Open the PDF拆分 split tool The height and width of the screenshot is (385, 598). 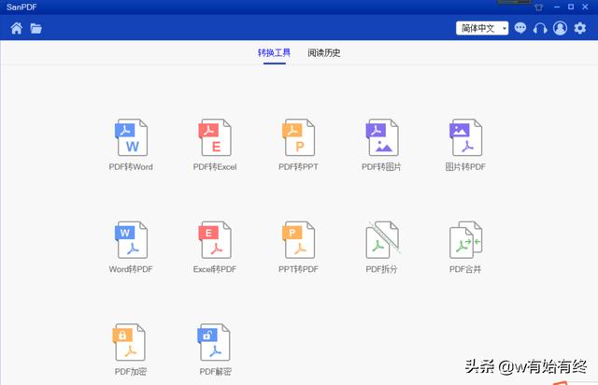(x=383, y=241)
